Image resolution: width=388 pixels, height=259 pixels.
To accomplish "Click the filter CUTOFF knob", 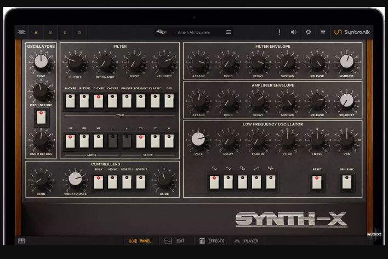I will 76,62.
